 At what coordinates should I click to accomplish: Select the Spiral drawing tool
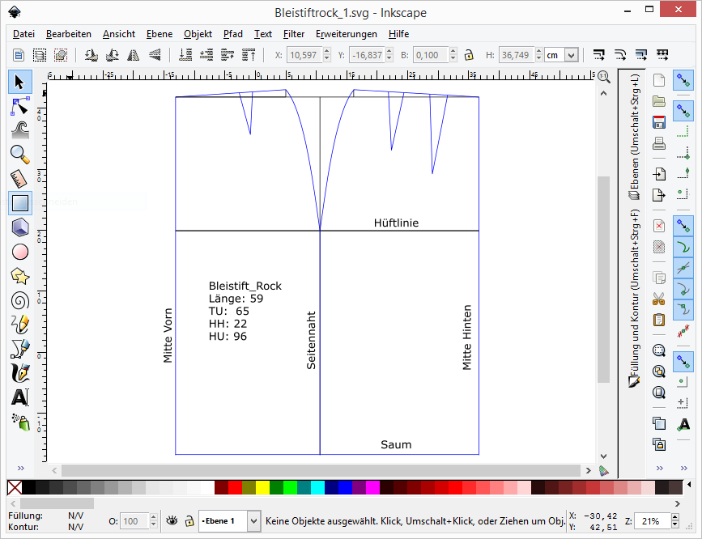[20, 300]
